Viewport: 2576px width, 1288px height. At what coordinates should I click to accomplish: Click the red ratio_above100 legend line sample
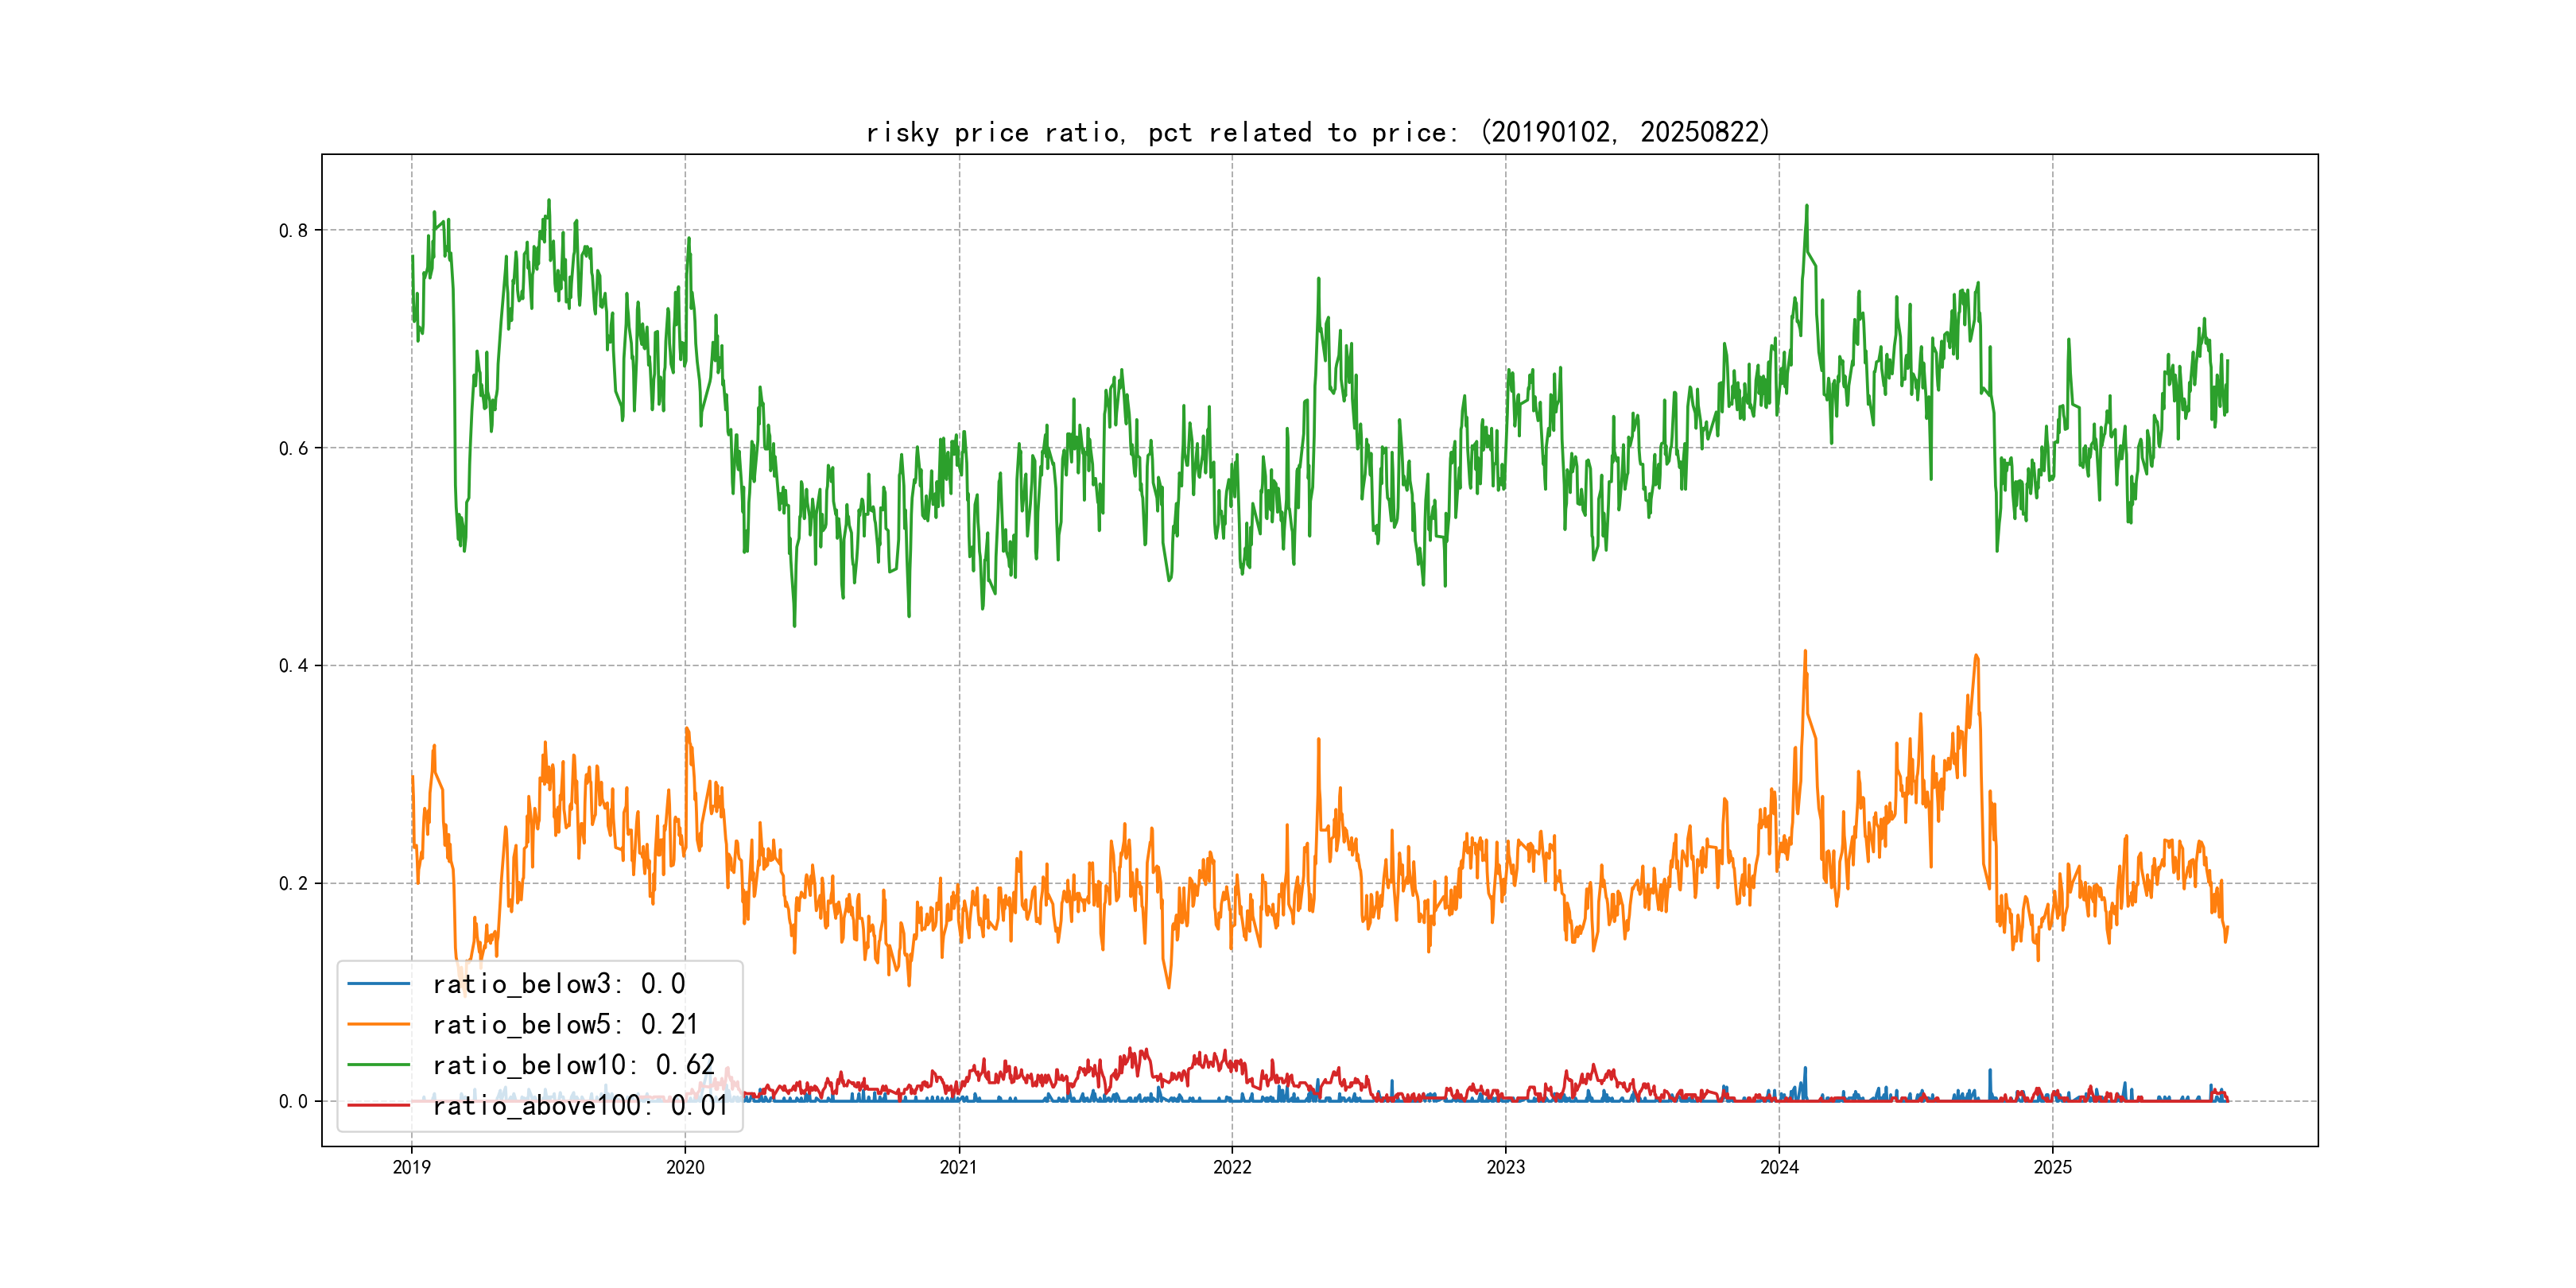(378, 1105)
